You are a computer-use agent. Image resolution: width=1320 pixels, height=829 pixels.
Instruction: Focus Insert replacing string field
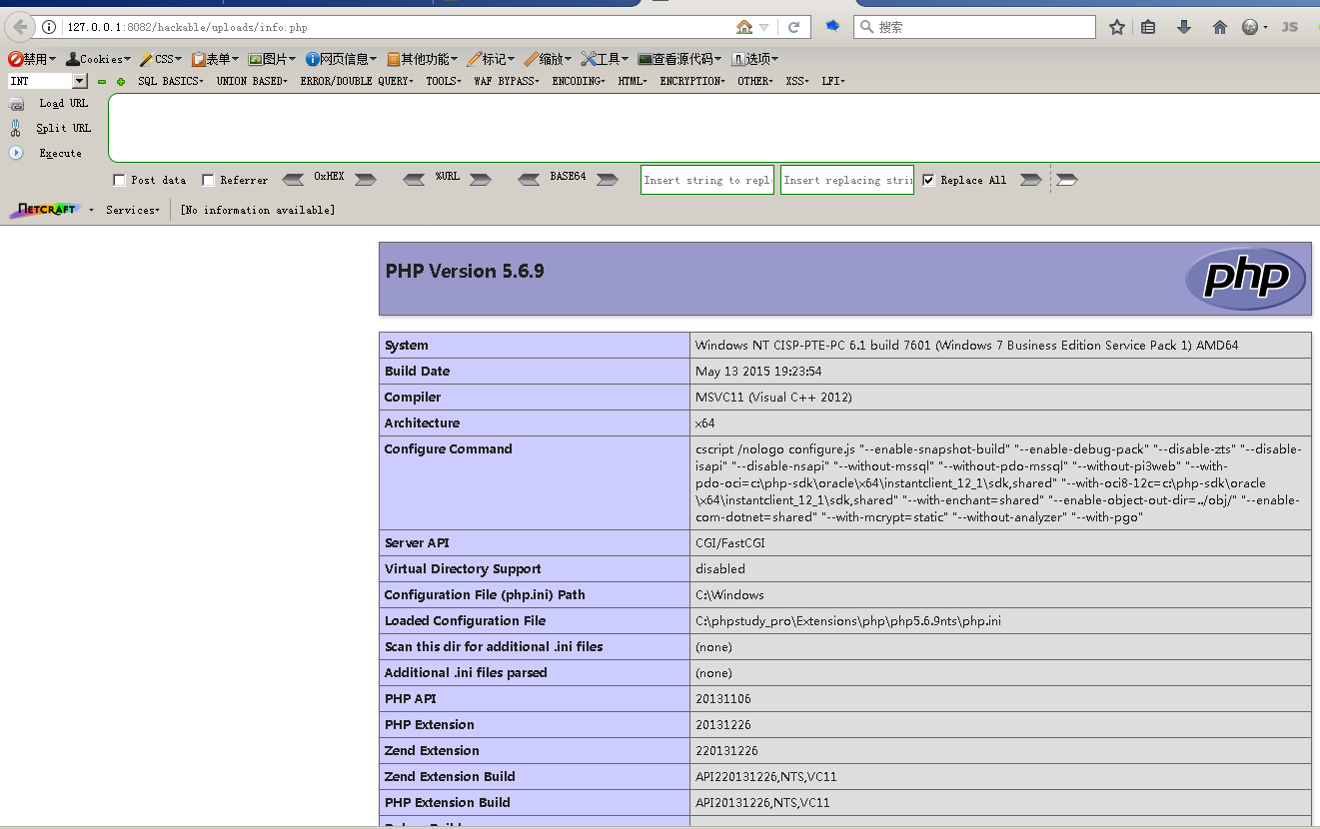pyautogui.click(x=847, y=180)
